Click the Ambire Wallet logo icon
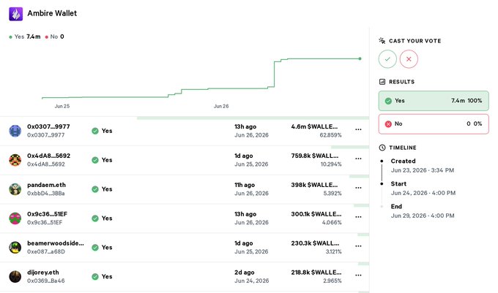This screenshot has width=498, height=293. point(15,14)
